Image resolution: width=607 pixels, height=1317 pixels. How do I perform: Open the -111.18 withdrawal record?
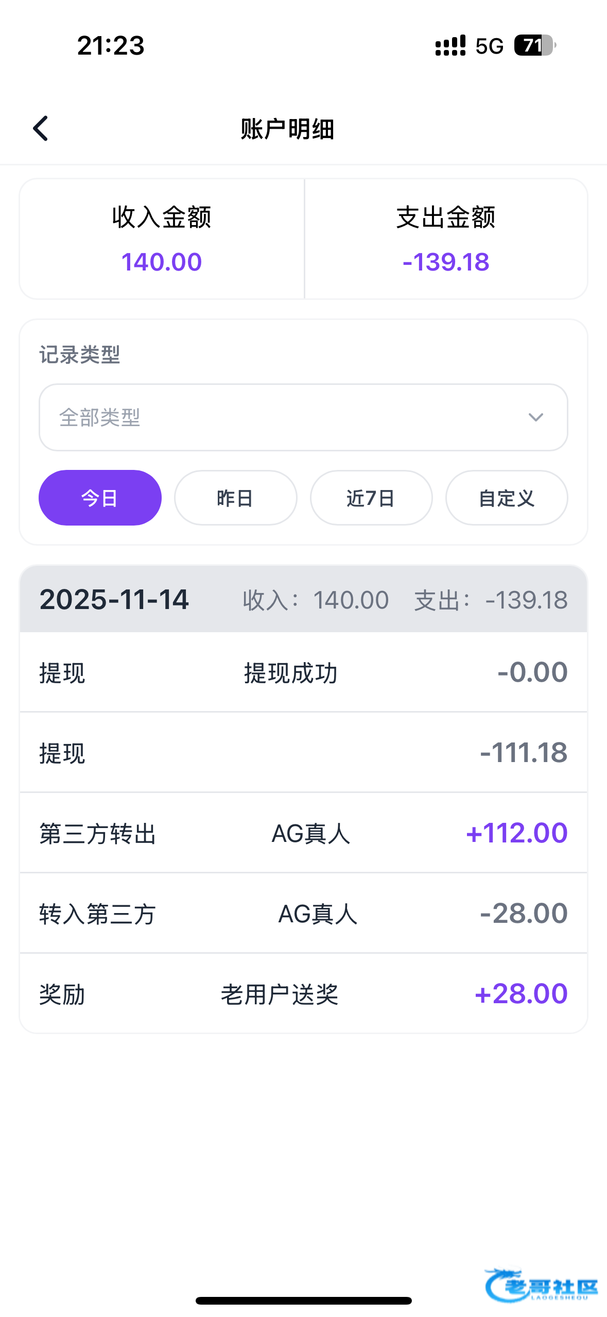tap(303, 753)
